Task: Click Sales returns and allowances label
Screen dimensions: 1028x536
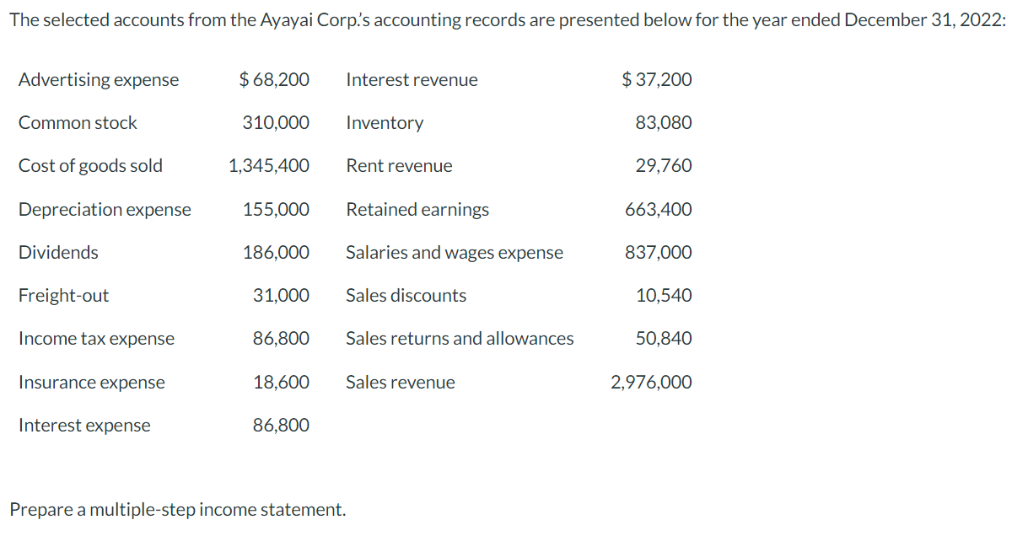Action: click(x=460, y=339)
